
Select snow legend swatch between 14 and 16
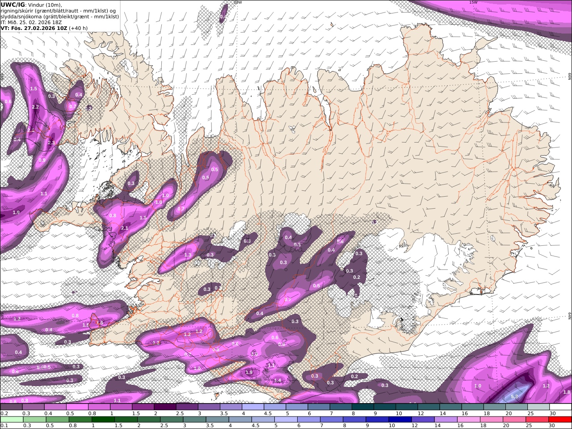451,407
